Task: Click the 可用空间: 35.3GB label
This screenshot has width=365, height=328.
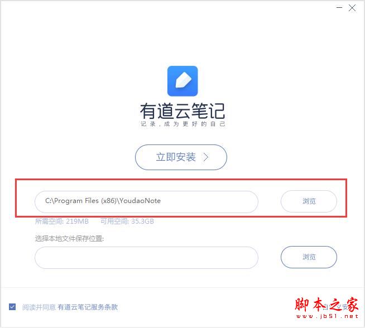Action: point(127,221)
